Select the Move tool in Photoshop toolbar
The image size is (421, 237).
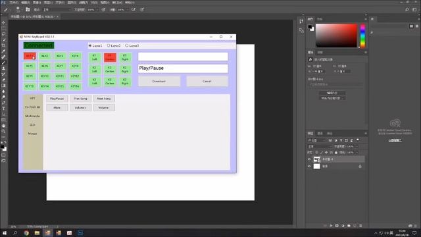tap(3, 22)
